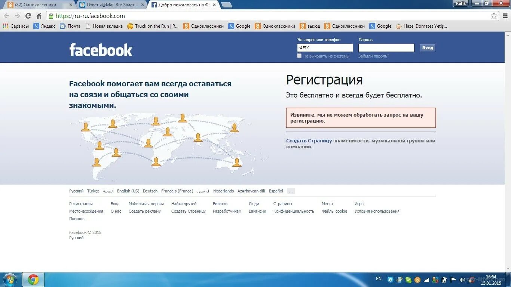
Task: Open the Сервисы apps bookmark
Action: pos(16,26)
